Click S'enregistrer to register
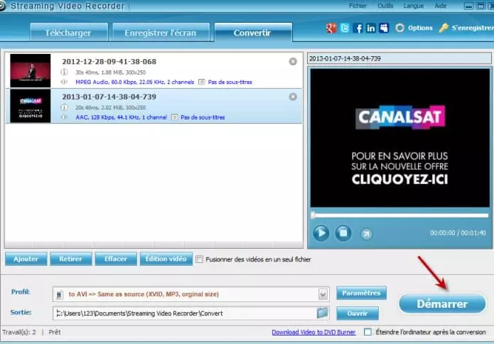 [473, 28]
